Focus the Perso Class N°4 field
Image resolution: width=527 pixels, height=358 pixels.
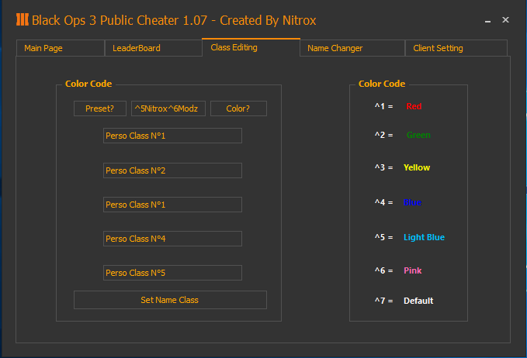click(172, 239)
